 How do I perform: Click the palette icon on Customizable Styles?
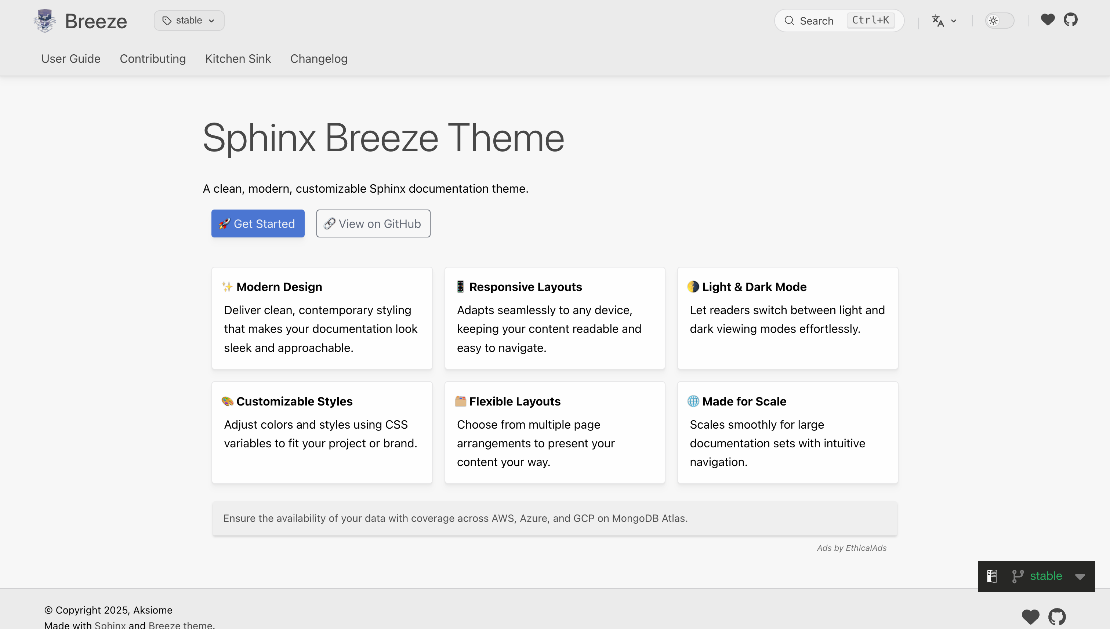pos(227,401)
